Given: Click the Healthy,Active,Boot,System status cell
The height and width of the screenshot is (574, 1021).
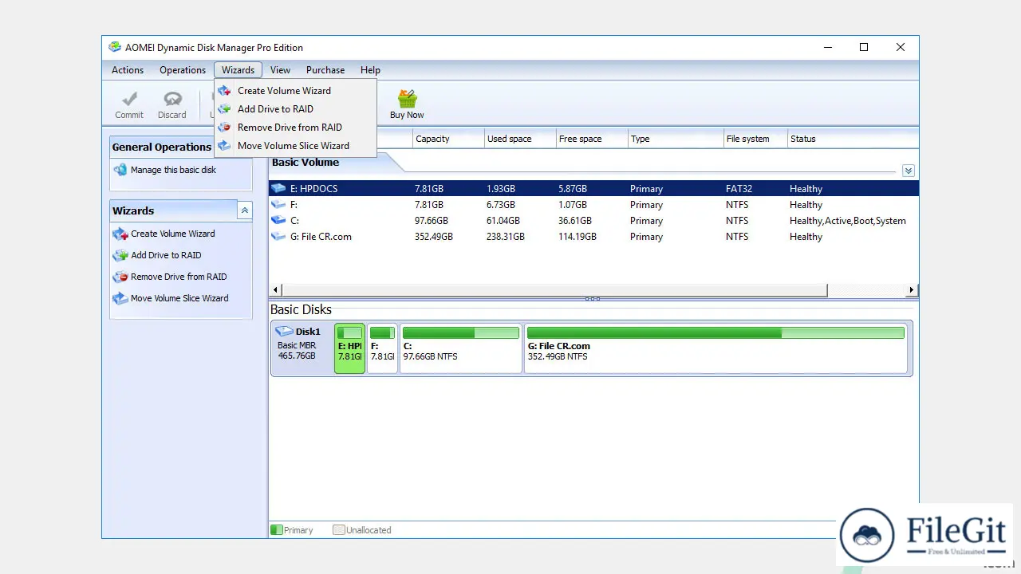Looking at the screenshot, I should 847,221.
